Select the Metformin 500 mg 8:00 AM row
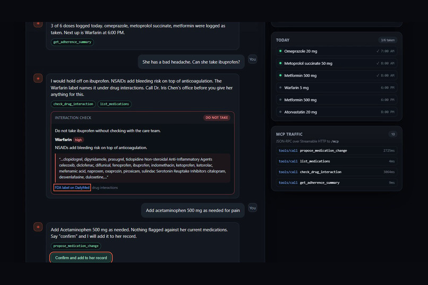 (336, 75)
